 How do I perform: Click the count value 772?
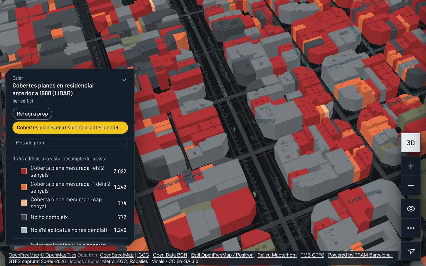[x=122, y=217]
